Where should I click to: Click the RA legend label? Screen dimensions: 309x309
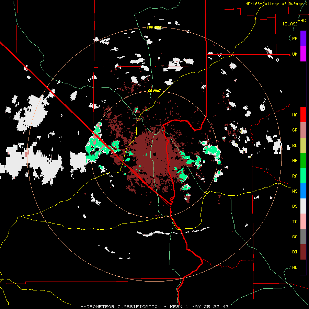tap(295, 176)
